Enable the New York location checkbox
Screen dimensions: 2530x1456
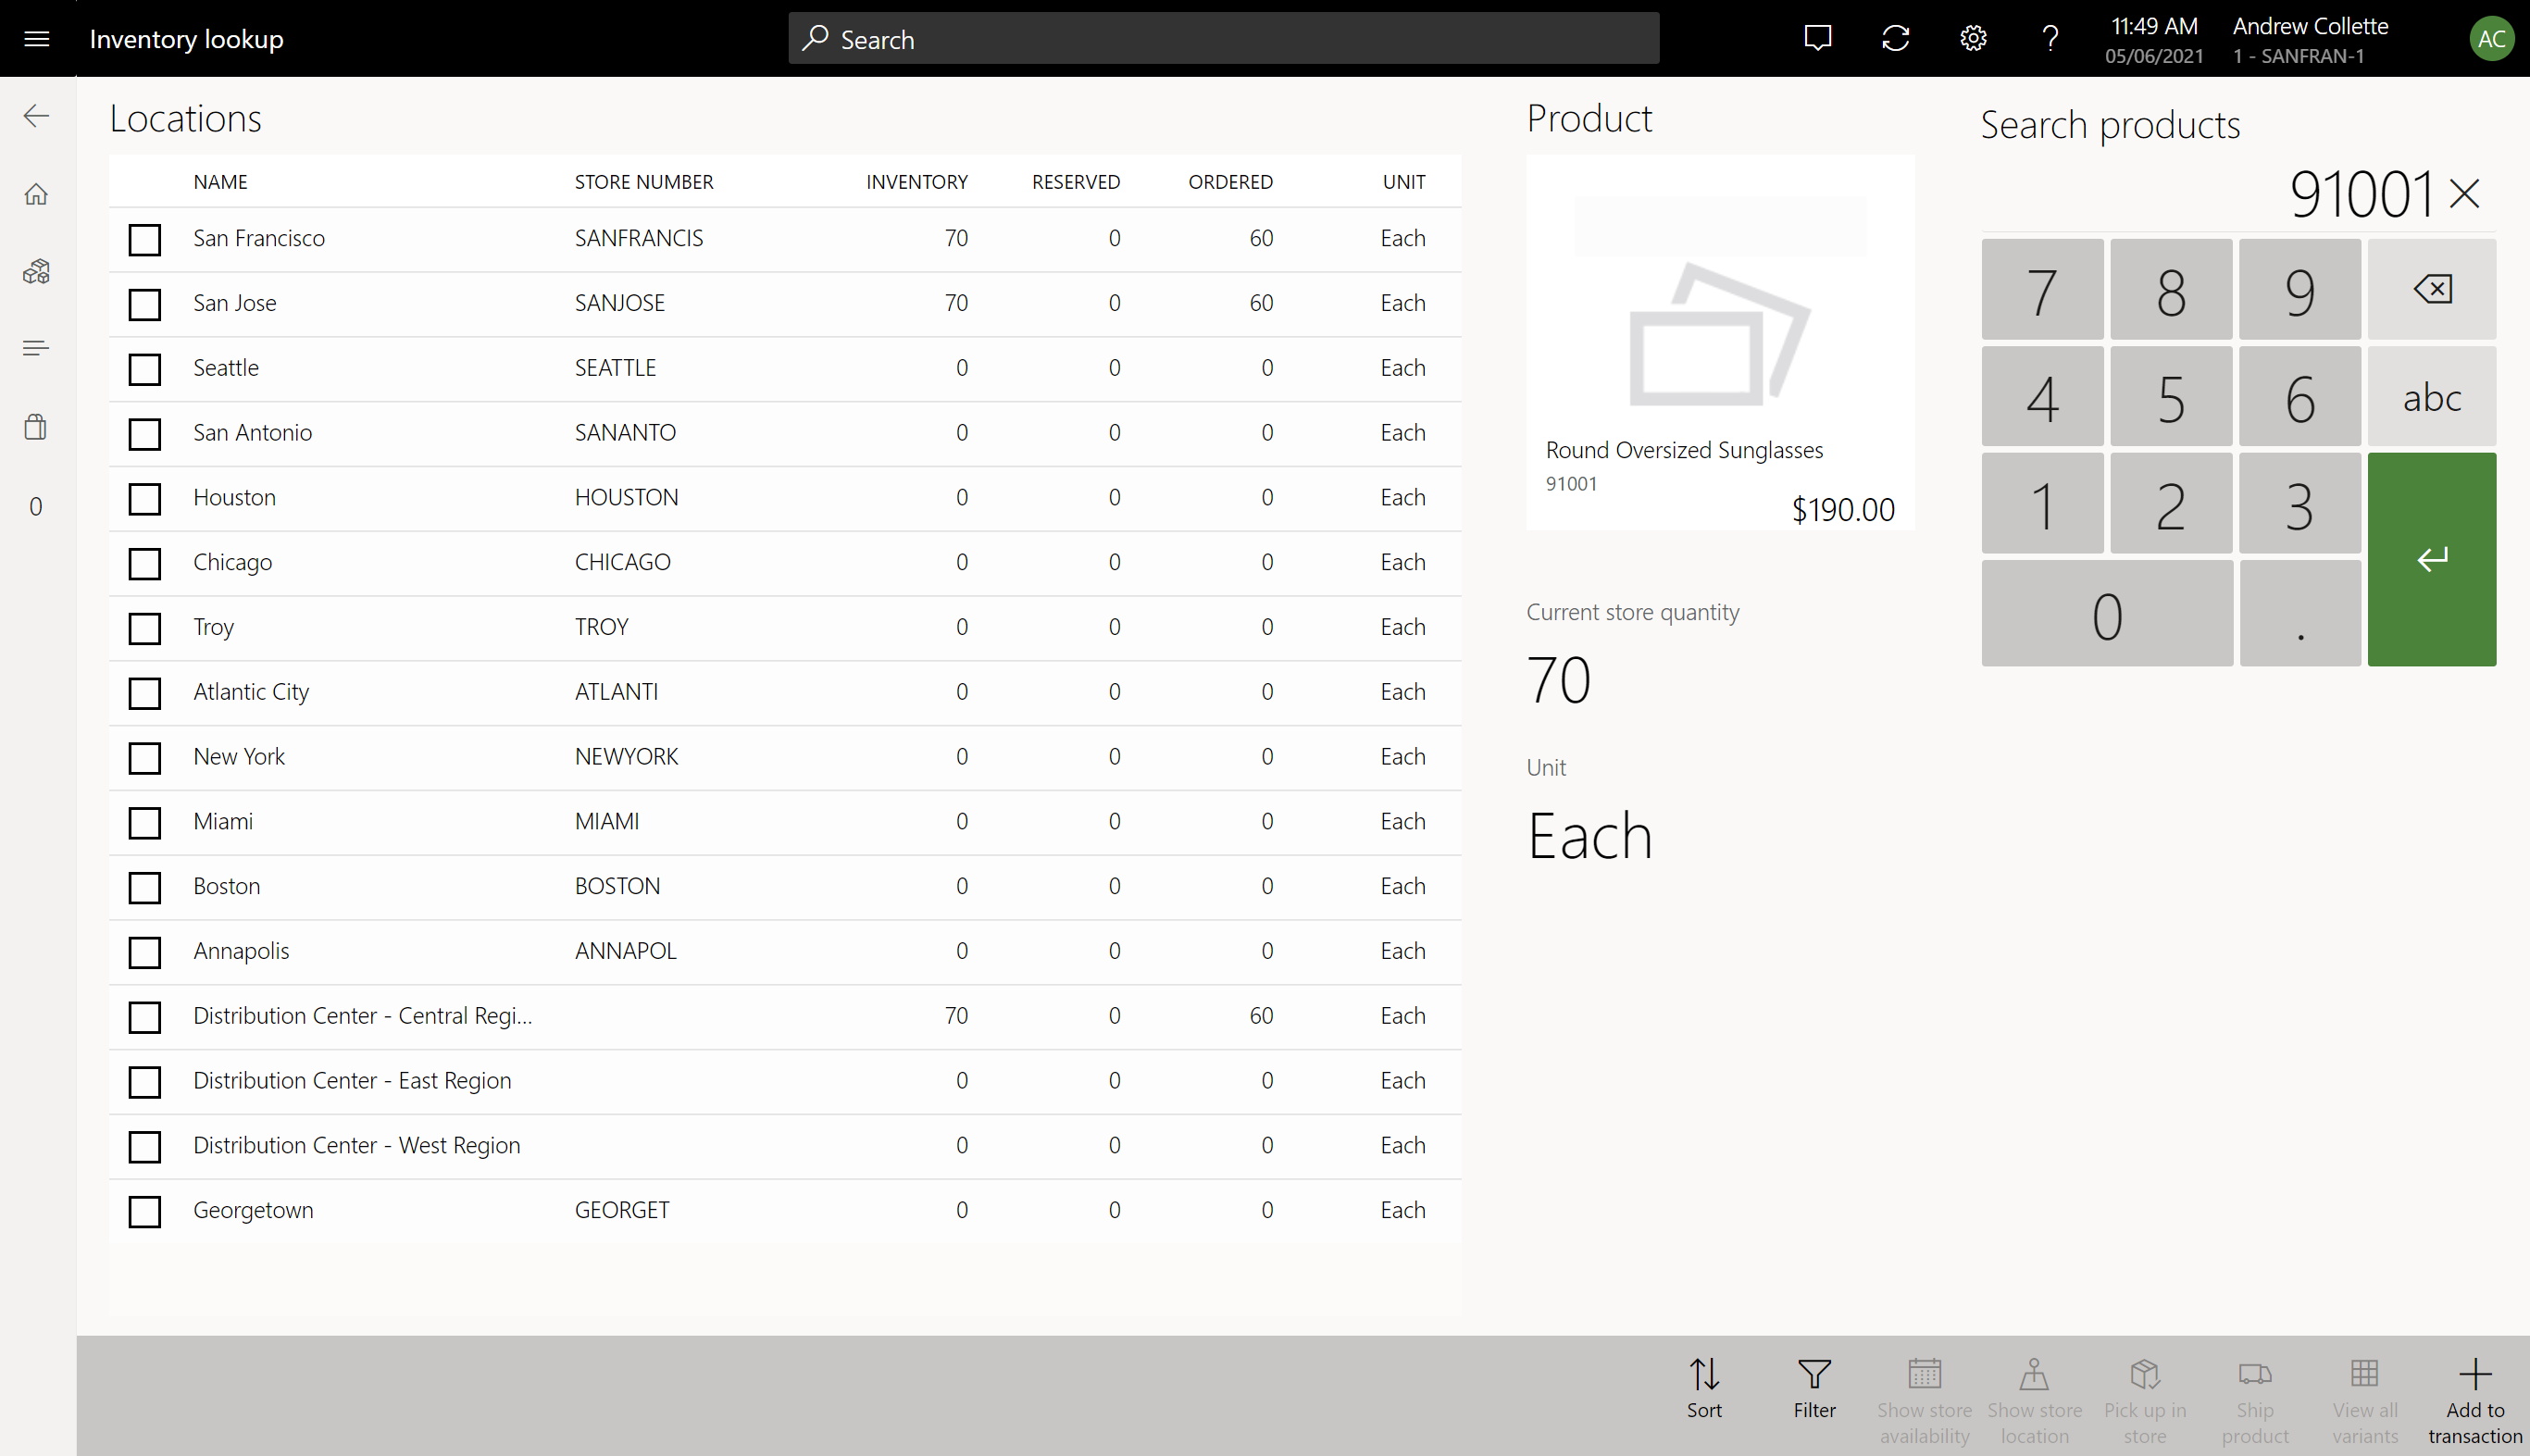(144, 757)
